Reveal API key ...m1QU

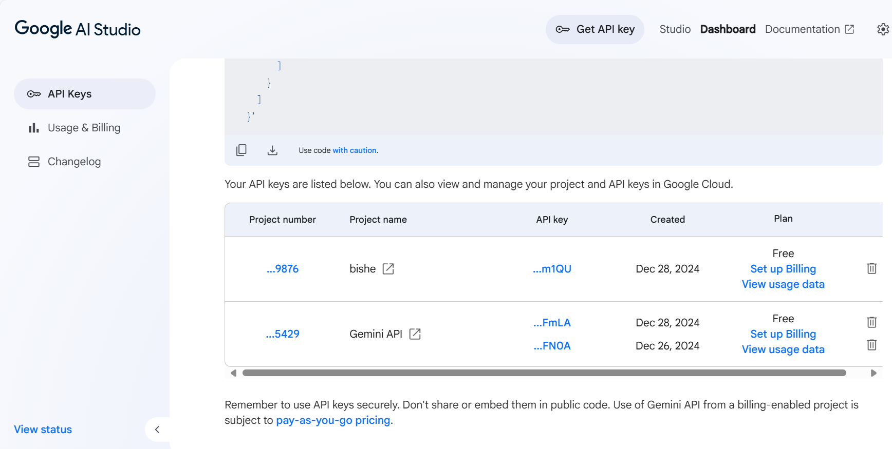coord(552,269)
